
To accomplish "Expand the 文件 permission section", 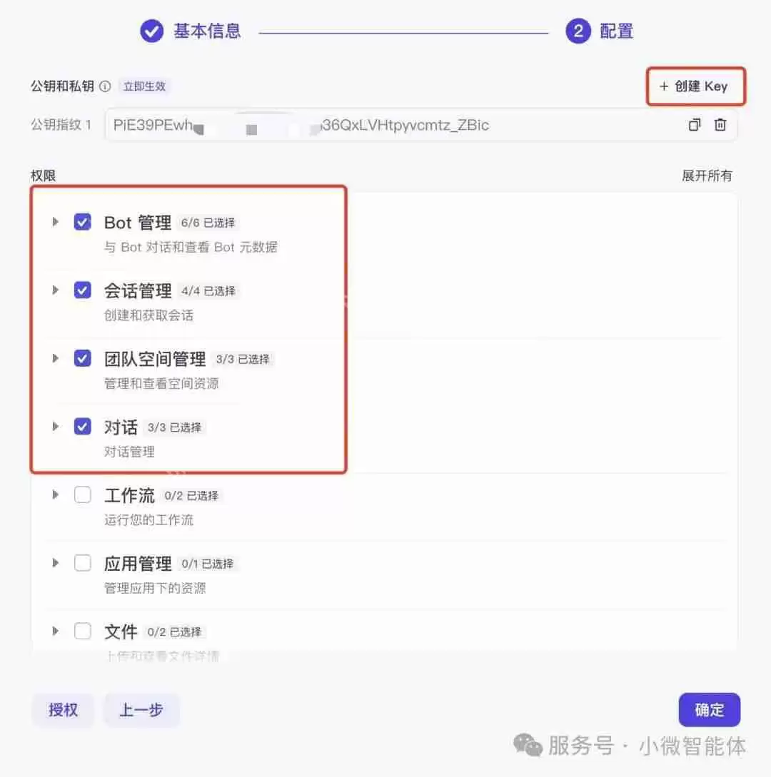I will (55, 631).
